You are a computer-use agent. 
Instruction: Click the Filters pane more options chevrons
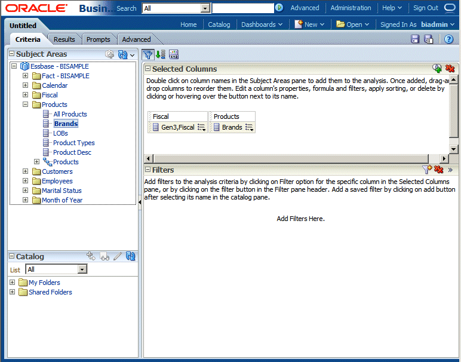(450, 170)
